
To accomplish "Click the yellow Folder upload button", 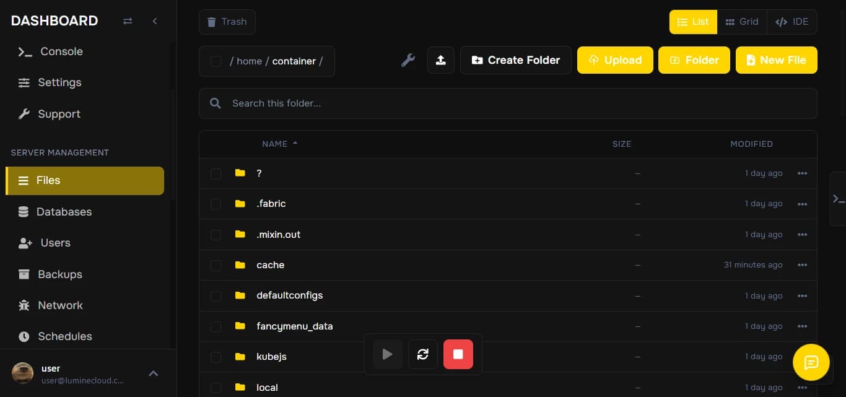I will click(x=694, y=60).
